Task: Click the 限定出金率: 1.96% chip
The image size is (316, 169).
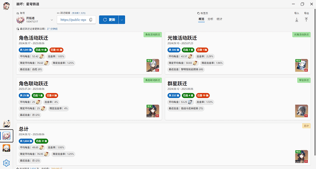Action: (x=212, y=63)
